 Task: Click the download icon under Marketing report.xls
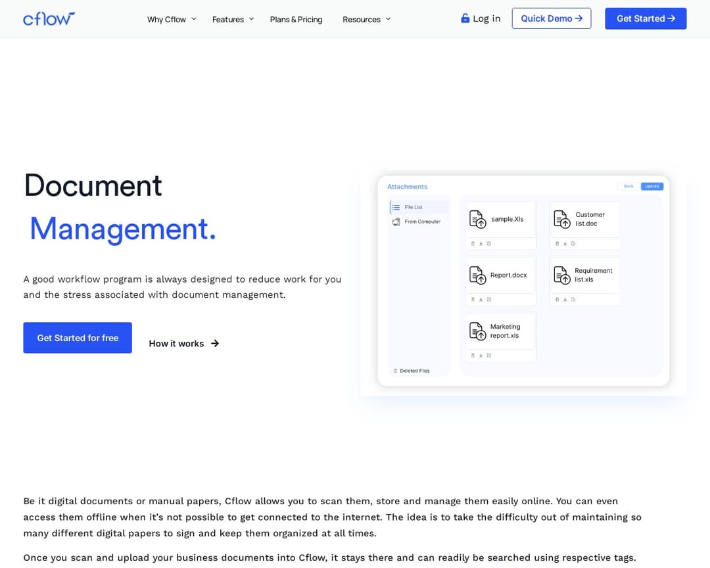point(481,356)
